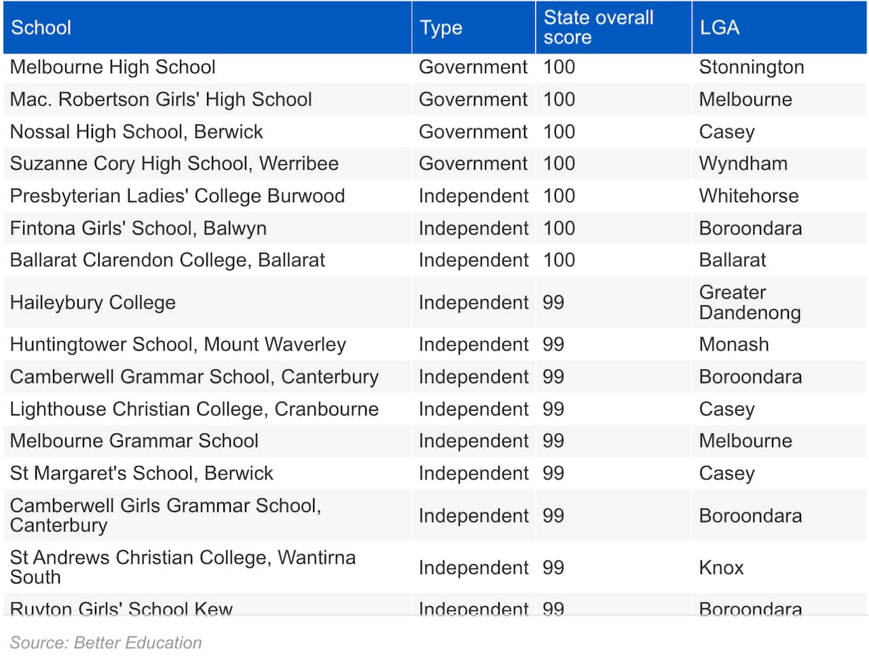The image size is (869, 660).
Task: Sort by the Type column header
Action: click(441, 28)
